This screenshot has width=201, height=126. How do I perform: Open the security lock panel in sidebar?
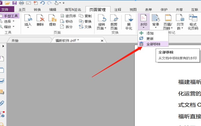(x=2, y=124)
